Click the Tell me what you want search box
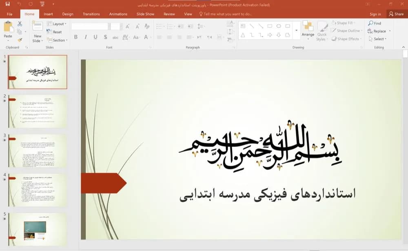Screen dimensions: 408x251 coord(225,14)
